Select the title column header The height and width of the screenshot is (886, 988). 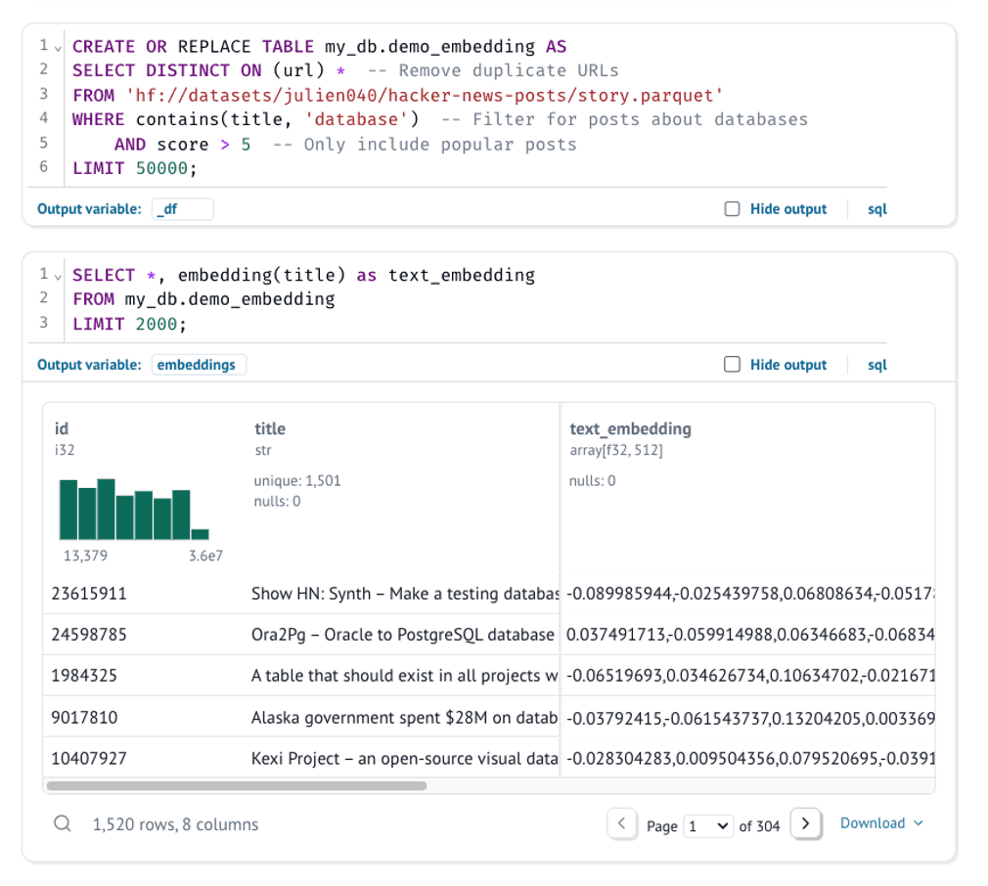coord(270,428)
